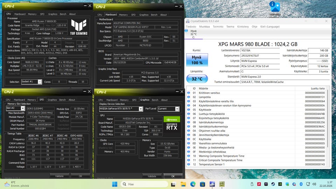Image resolution: width=336 pixels, height=189 pixels.
Task: Open Task View from the taskbar
Action: click(173, 184)
